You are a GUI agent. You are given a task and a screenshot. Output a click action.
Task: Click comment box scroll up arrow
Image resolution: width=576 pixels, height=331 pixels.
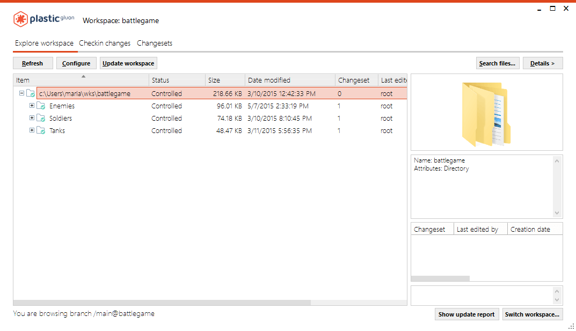(x=557, y=291)
